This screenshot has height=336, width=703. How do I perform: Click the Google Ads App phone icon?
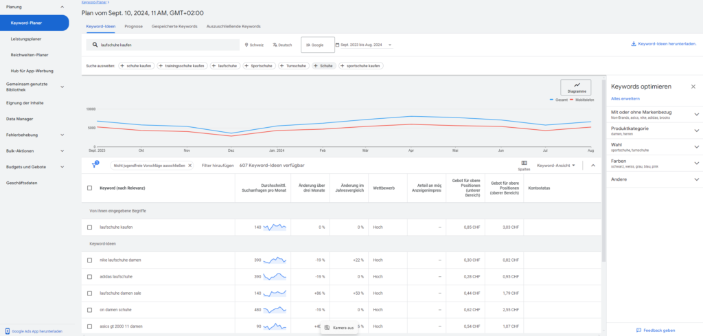tap(8, 331)
